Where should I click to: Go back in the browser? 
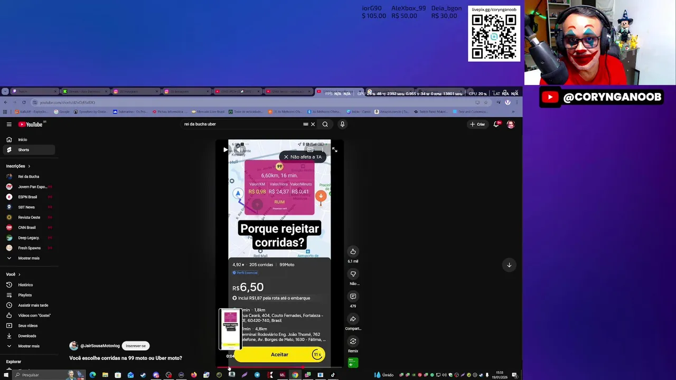click(5, 102)
